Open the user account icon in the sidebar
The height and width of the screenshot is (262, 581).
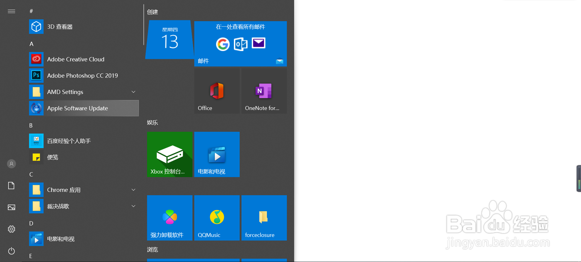click(x=11, y=164)
